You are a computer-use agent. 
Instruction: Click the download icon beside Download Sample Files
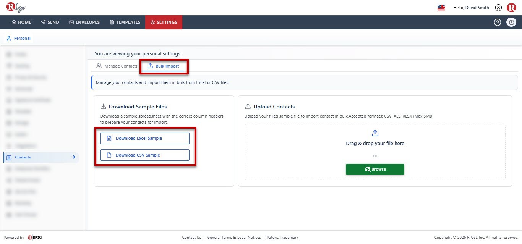coord(103,107)
